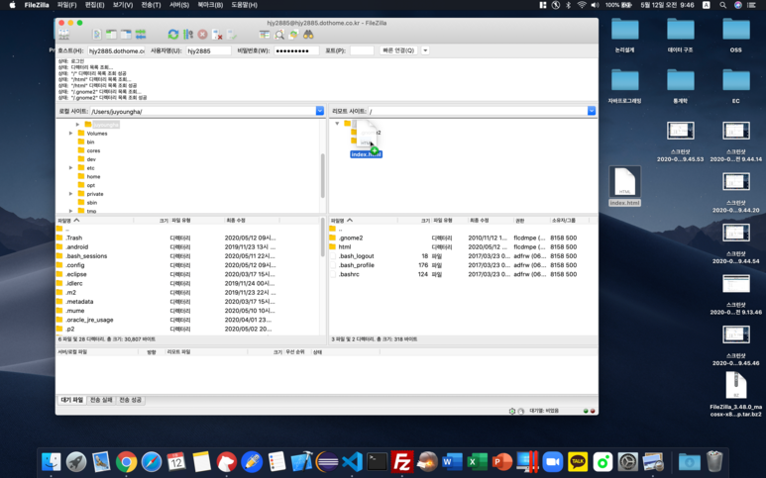The image size is (766, 478).
Task: Open the 북마크(B) menu
Action: tap(210, 5)
